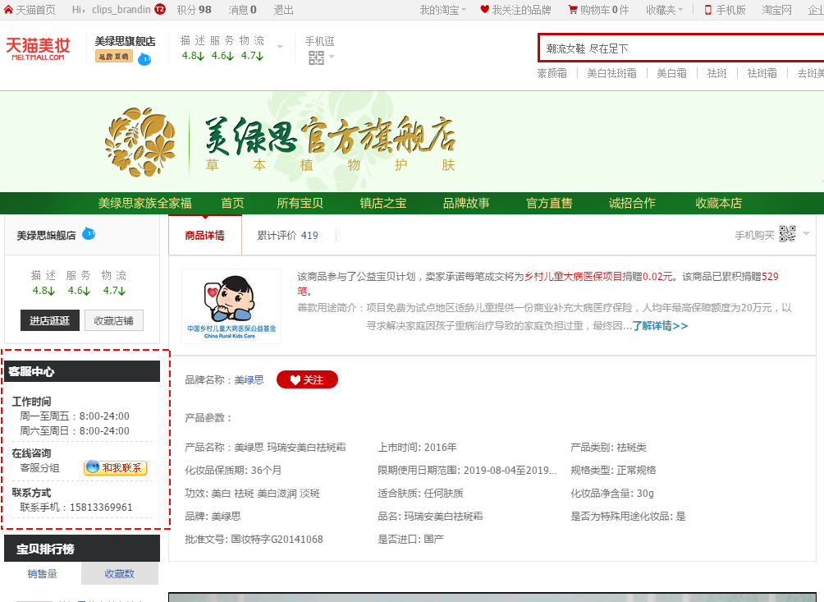Click the 进店逛逛 button

tap(50, 320)
